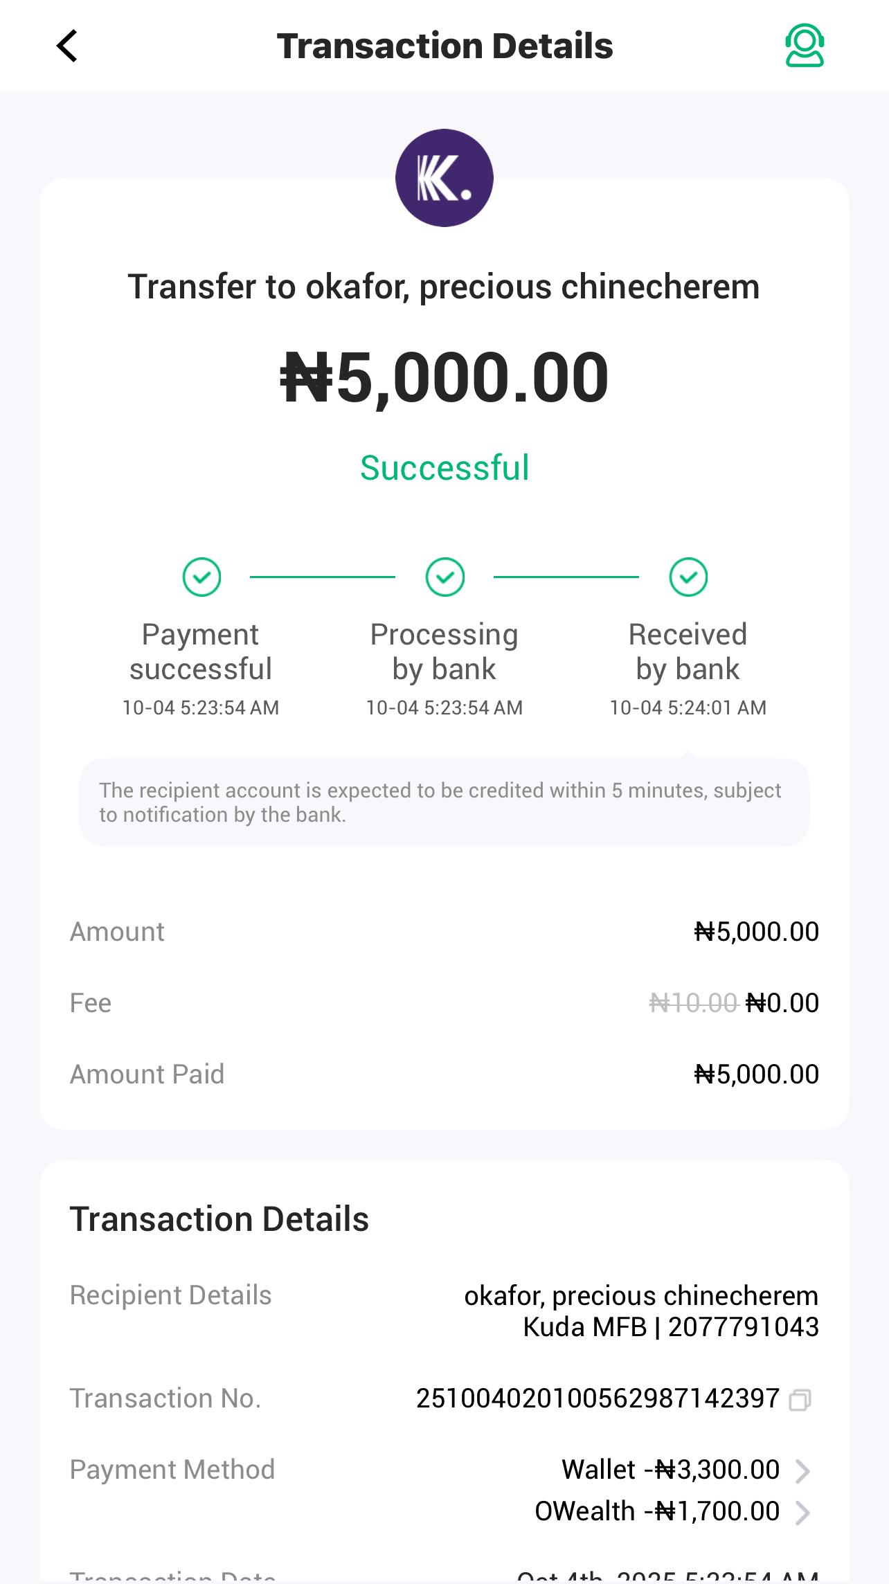
Task: Tap the ₦5,000.00 headline amount
Action: 445,378
